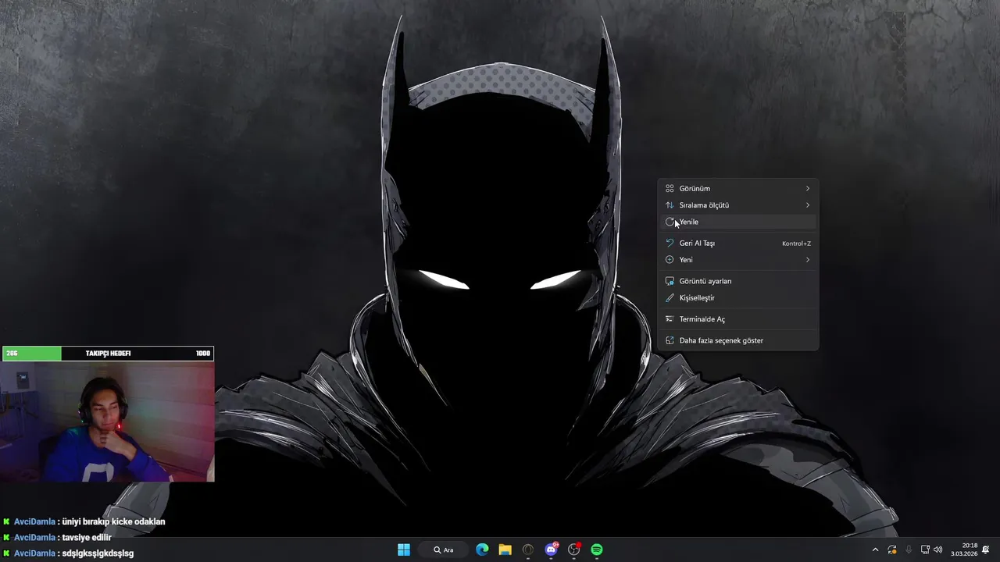Viewport: 1000px width, 562px height.
Task: Open the Görünüm submenu
Action: pos(738,188)
